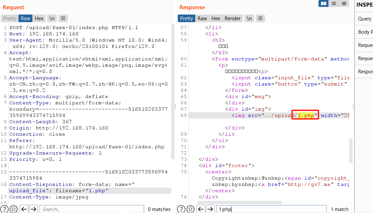Image resolution: width=373 pixels, height=213 pixels.
Task: Select the Pretty tab in Response
Action: 186,18
